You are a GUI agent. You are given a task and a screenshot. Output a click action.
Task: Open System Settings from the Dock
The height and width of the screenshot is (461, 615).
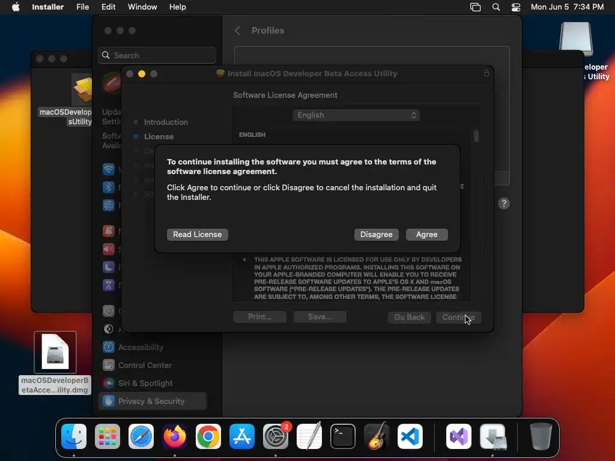(x=276, y=436)
